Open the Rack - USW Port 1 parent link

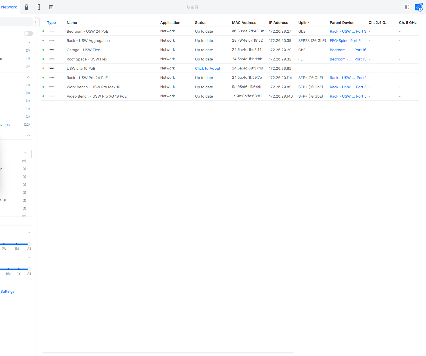[x=348, y=78]
